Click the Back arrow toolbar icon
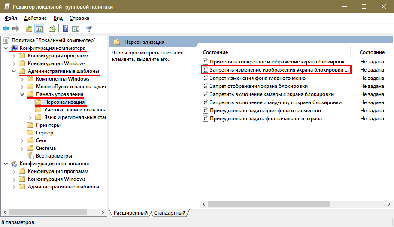The image size is (394, 227). (6, 29)
